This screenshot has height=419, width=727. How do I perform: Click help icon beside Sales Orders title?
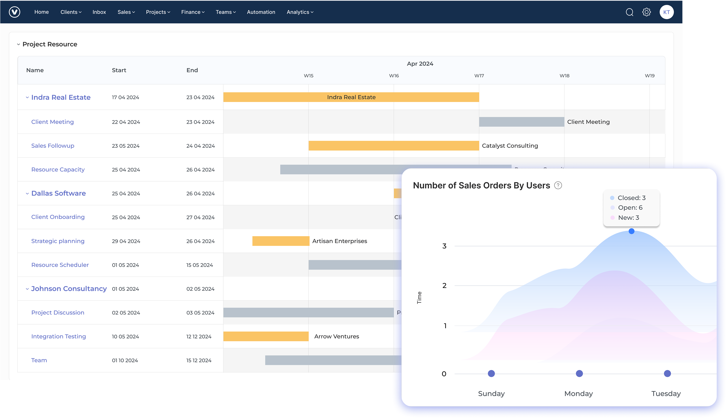(558, 185)
